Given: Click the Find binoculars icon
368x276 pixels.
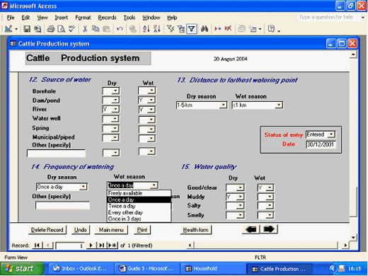Looking at the screenshot, I should (x=205, y=29).
